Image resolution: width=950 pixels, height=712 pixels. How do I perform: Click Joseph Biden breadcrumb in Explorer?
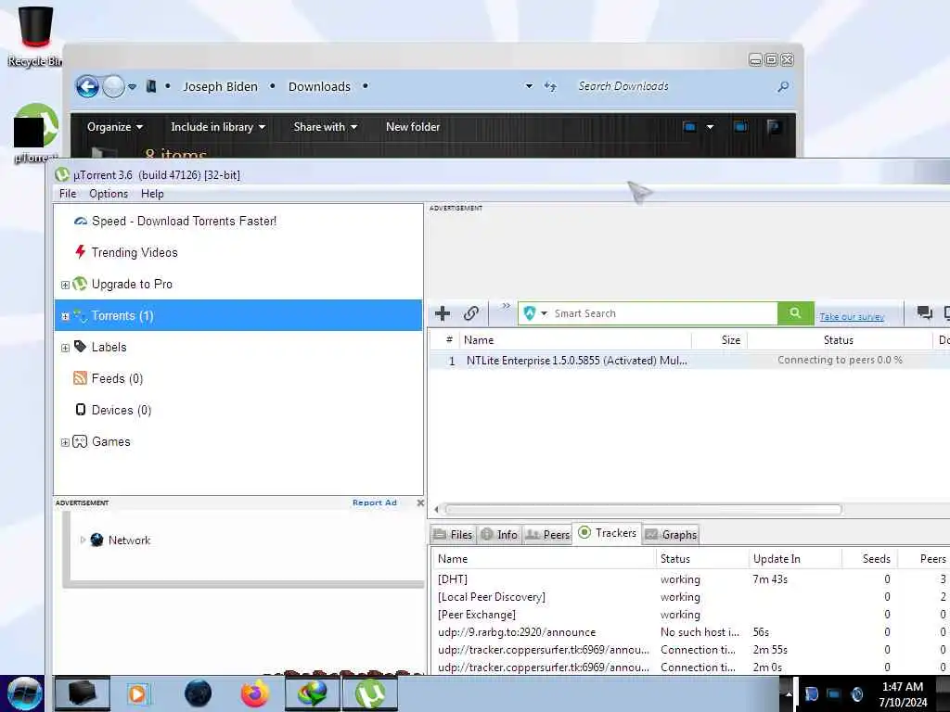(220, 86)
